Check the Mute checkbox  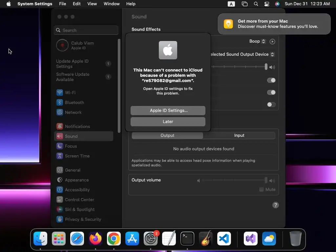[262, 189]
